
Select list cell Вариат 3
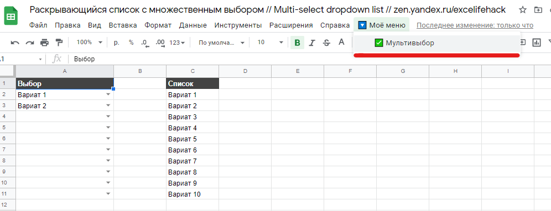point(193,117)
